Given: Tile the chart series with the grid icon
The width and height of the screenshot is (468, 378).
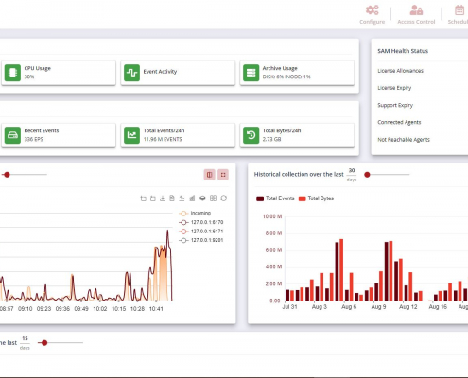Looking at the screenshot, I should (x=213, y=198).
